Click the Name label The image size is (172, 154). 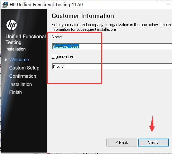57,37
